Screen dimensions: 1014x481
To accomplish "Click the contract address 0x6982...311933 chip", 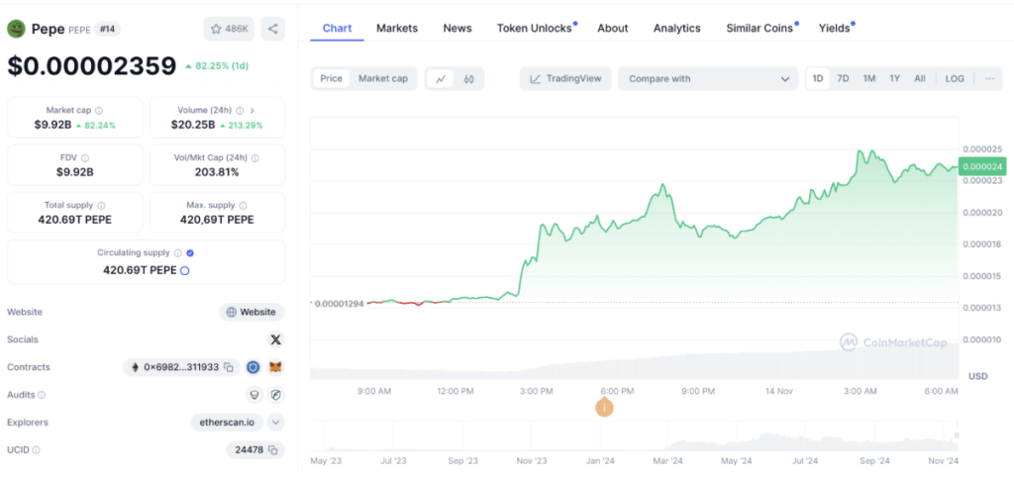I will [x=181, y=367].
